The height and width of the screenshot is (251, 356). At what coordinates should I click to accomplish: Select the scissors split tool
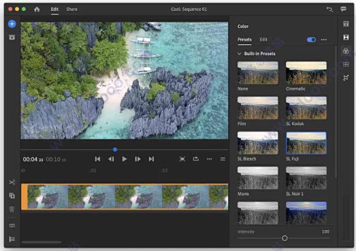point(12,182)
